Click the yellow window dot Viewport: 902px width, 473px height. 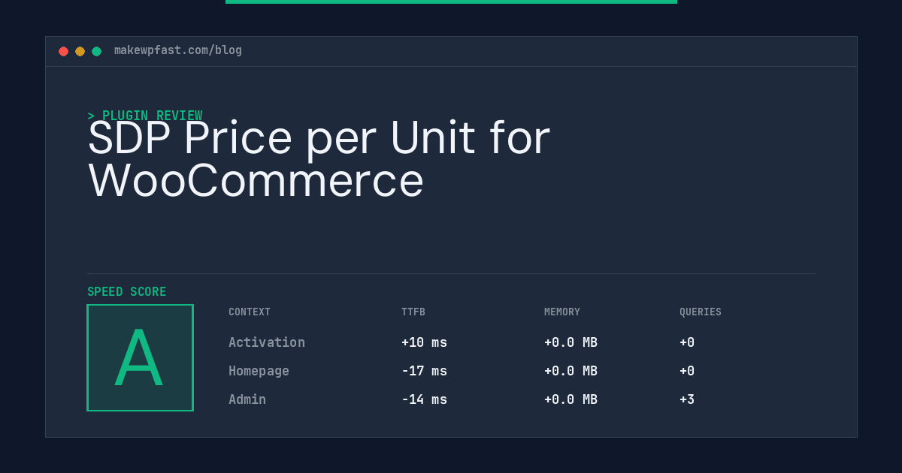(80, 51)
